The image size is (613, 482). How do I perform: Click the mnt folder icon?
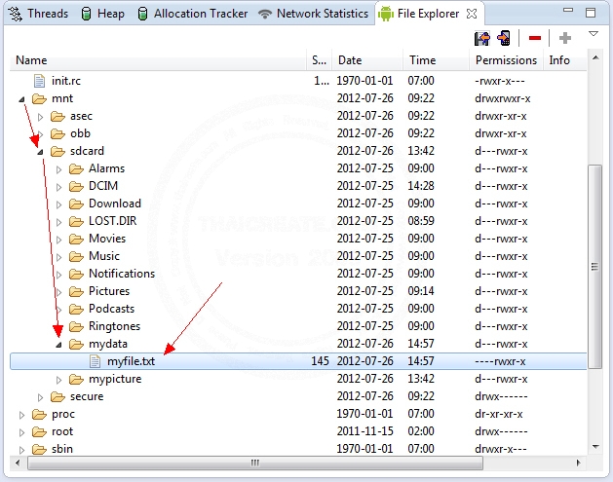(39, 98)
